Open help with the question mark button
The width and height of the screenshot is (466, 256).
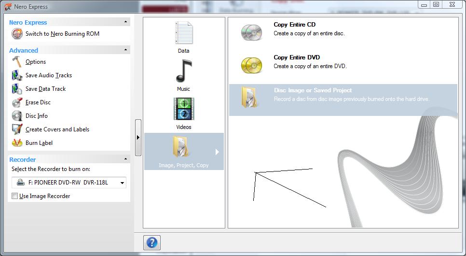pos(152,242)
